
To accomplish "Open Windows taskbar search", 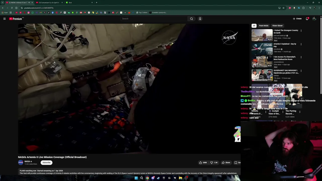I will [142, 178].
